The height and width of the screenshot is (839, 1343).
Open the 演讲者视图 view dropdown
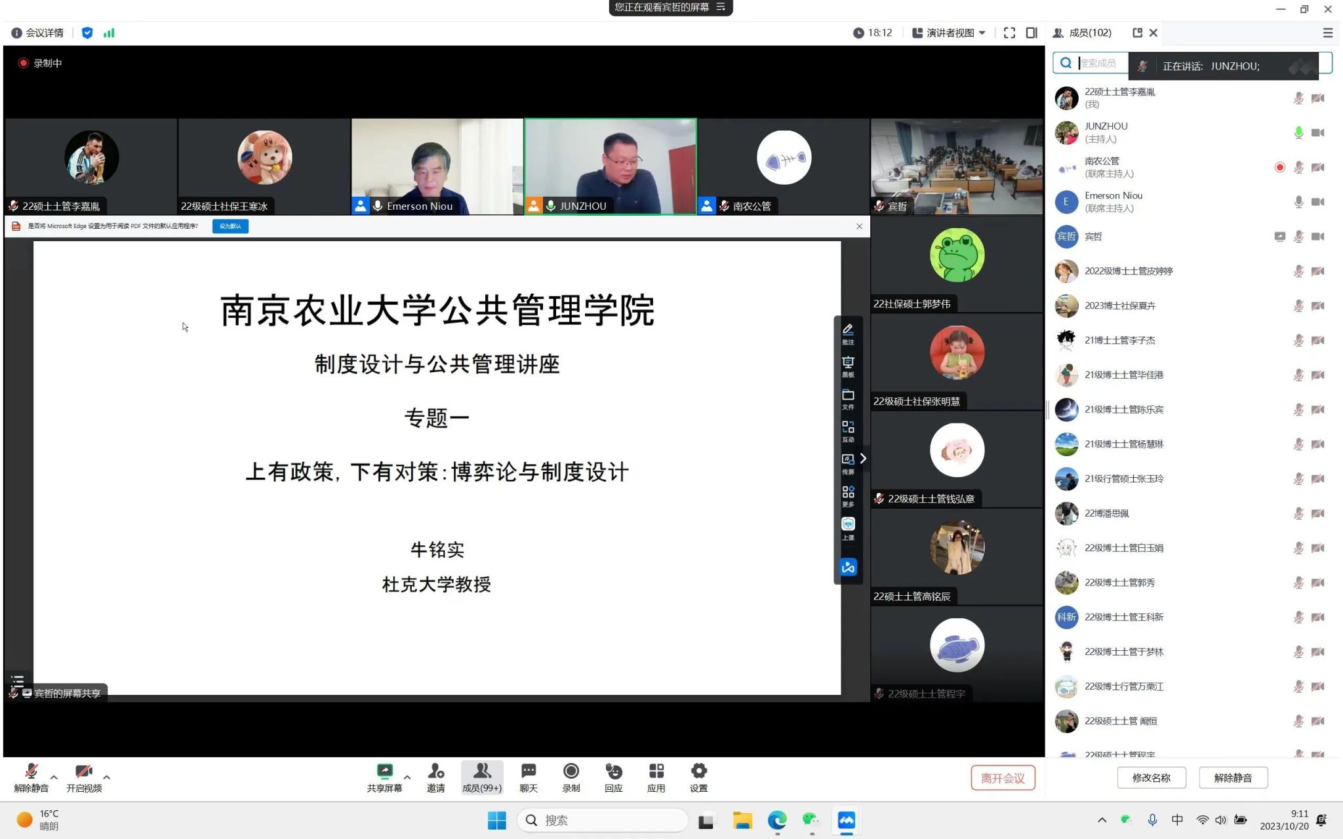[949, 33]
